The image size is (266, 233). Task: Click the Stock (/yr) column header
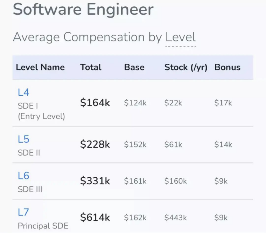point(186,67)
